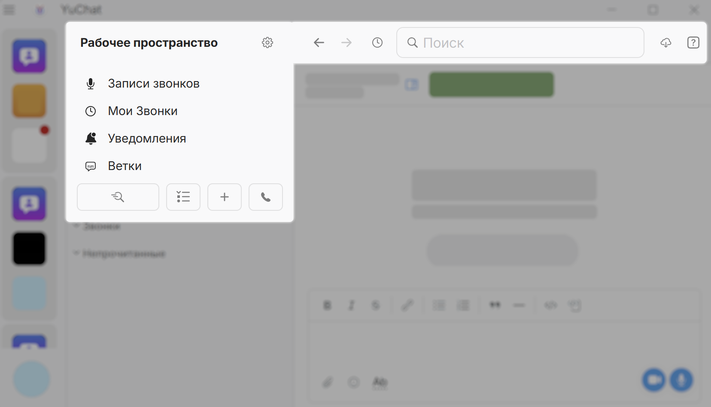Go forward using the right arrow
The width and height of the screenshot is (711, 407).
[x=346, y=43]
